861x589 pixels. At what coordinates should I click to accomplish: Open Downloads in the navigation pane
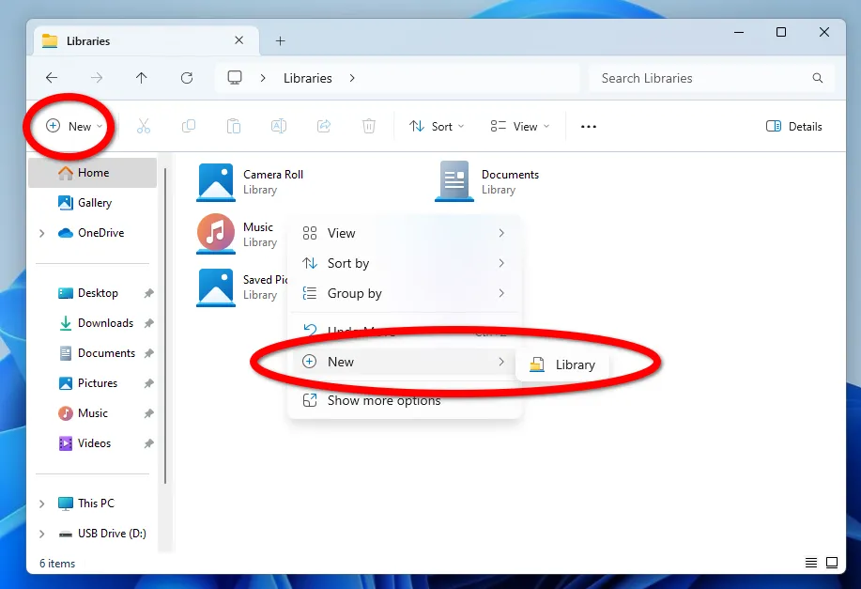[x=105, y=323]
